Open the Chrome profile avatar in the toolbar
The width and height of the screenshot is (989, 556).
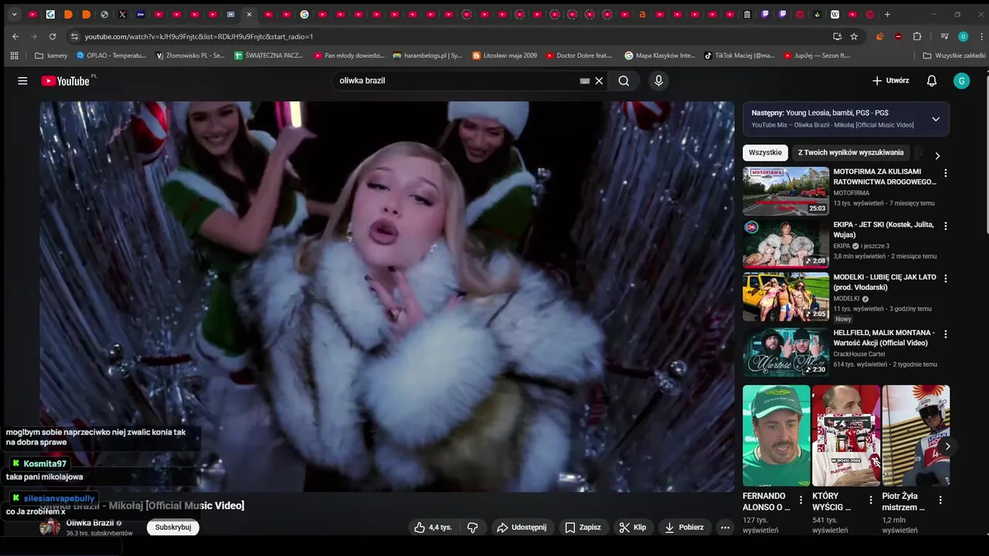tap(963, 36)
